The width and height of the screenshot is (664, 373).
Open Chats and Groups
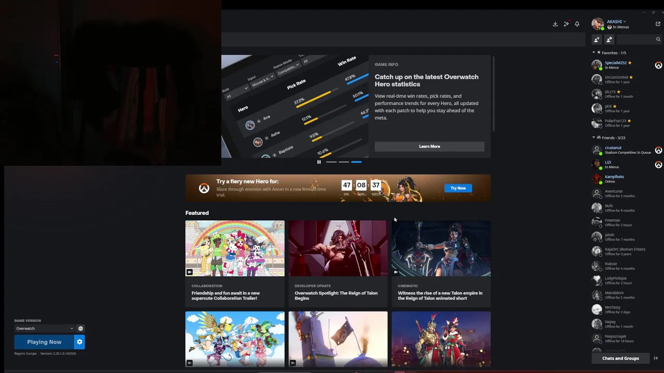click(620, 358)
